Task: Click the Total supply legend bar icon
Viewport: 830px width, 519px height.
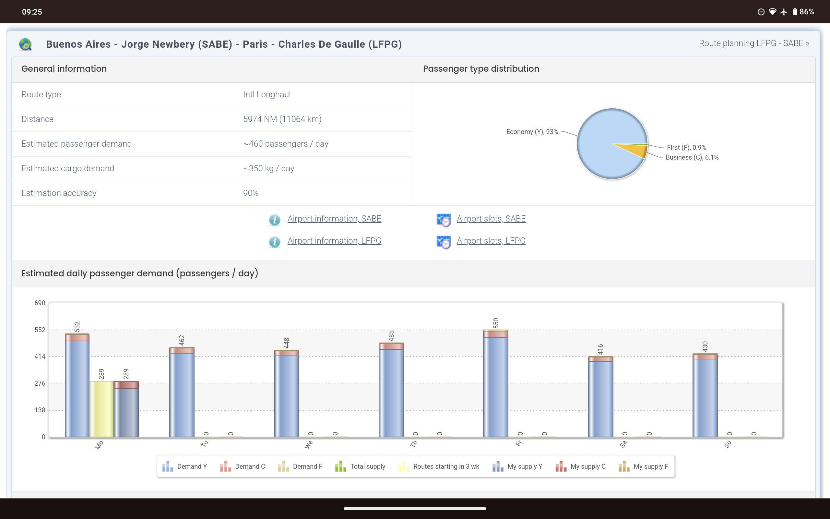Action: coord(340,466)
